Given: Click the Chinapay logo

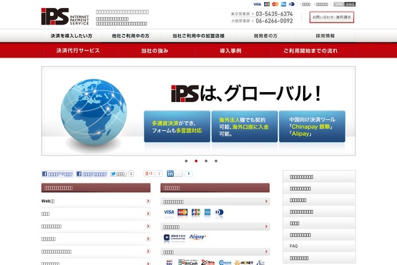Looking at the screenshot, I should [x=175, y=237].
